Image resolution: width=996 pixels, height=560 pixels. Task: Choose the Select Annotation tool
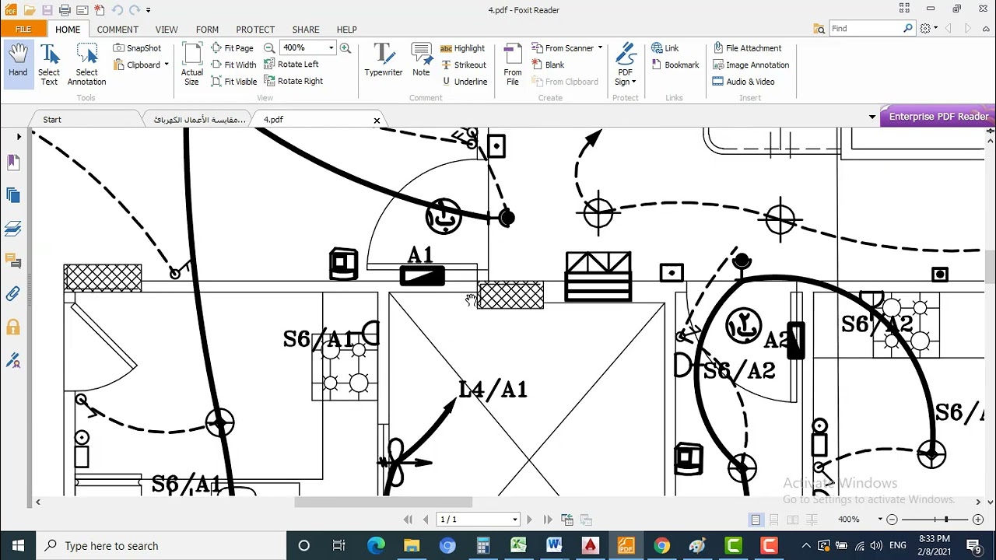click(86, 65)
